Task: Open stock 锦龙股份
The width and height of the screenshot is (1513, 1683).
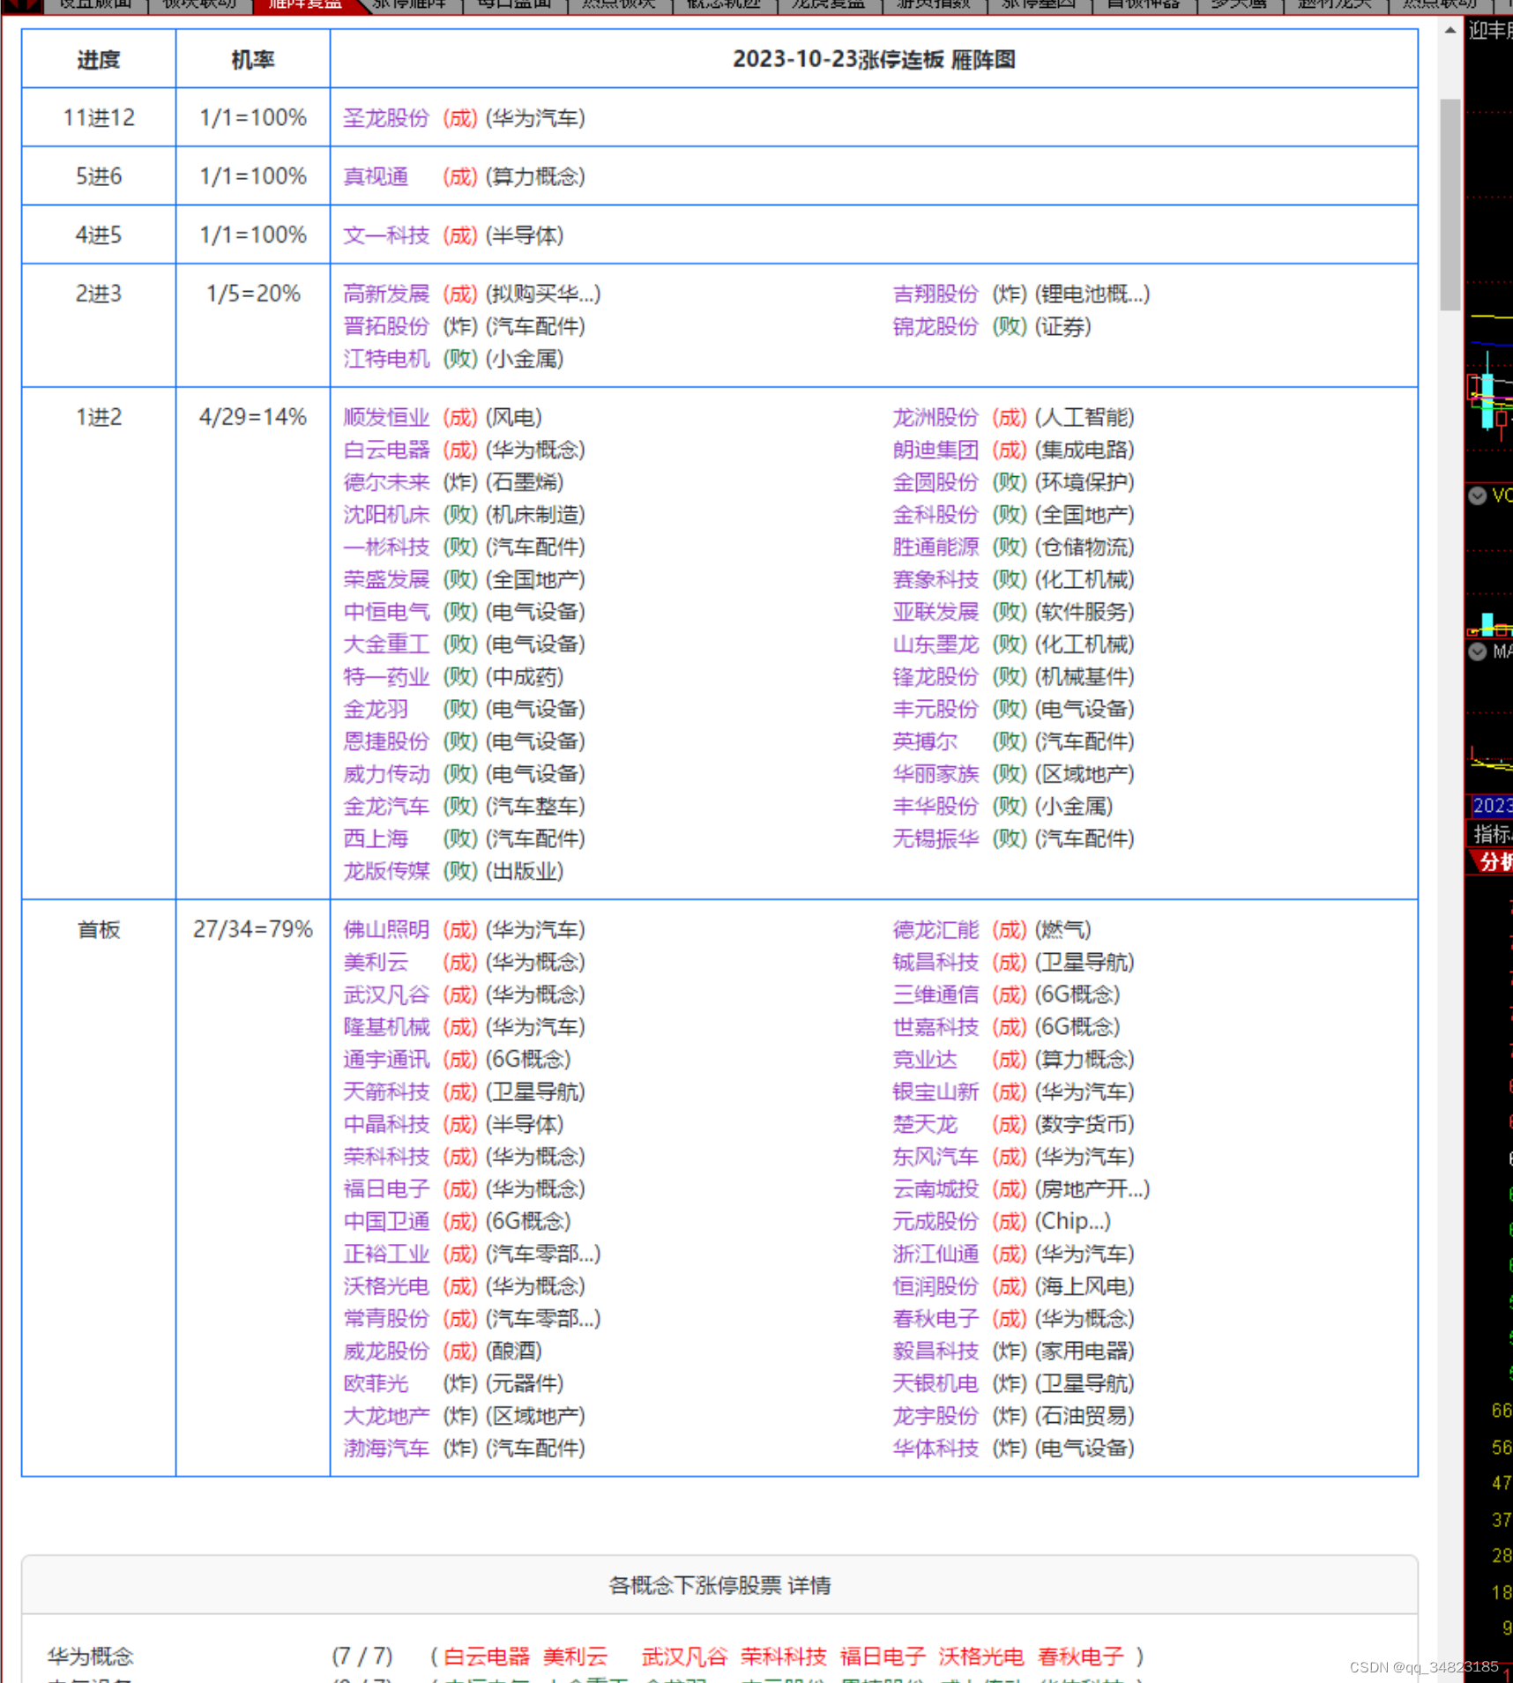Action: 935,327
